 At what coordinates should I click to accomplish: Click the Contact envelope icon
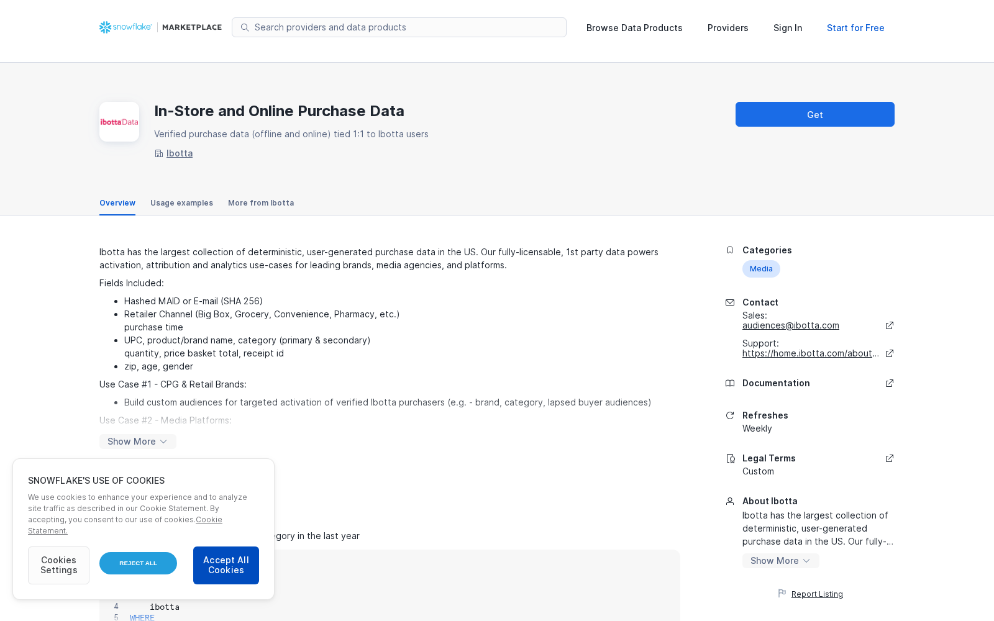click(730, 302)
